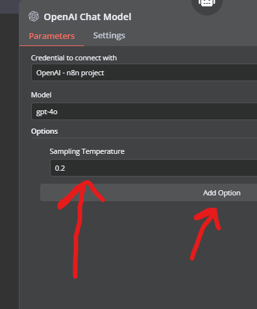This screenshot has width=257, height=309.
Task: Open the Settings tab
Action: coord(109,36)
